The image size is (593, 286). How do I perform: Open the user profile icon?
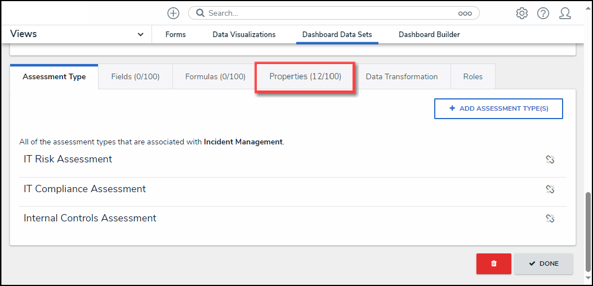click(565, 13)
